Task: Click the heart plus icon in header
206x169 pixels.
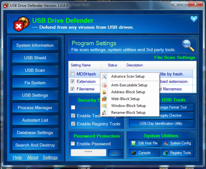Action: click(194, 19)
